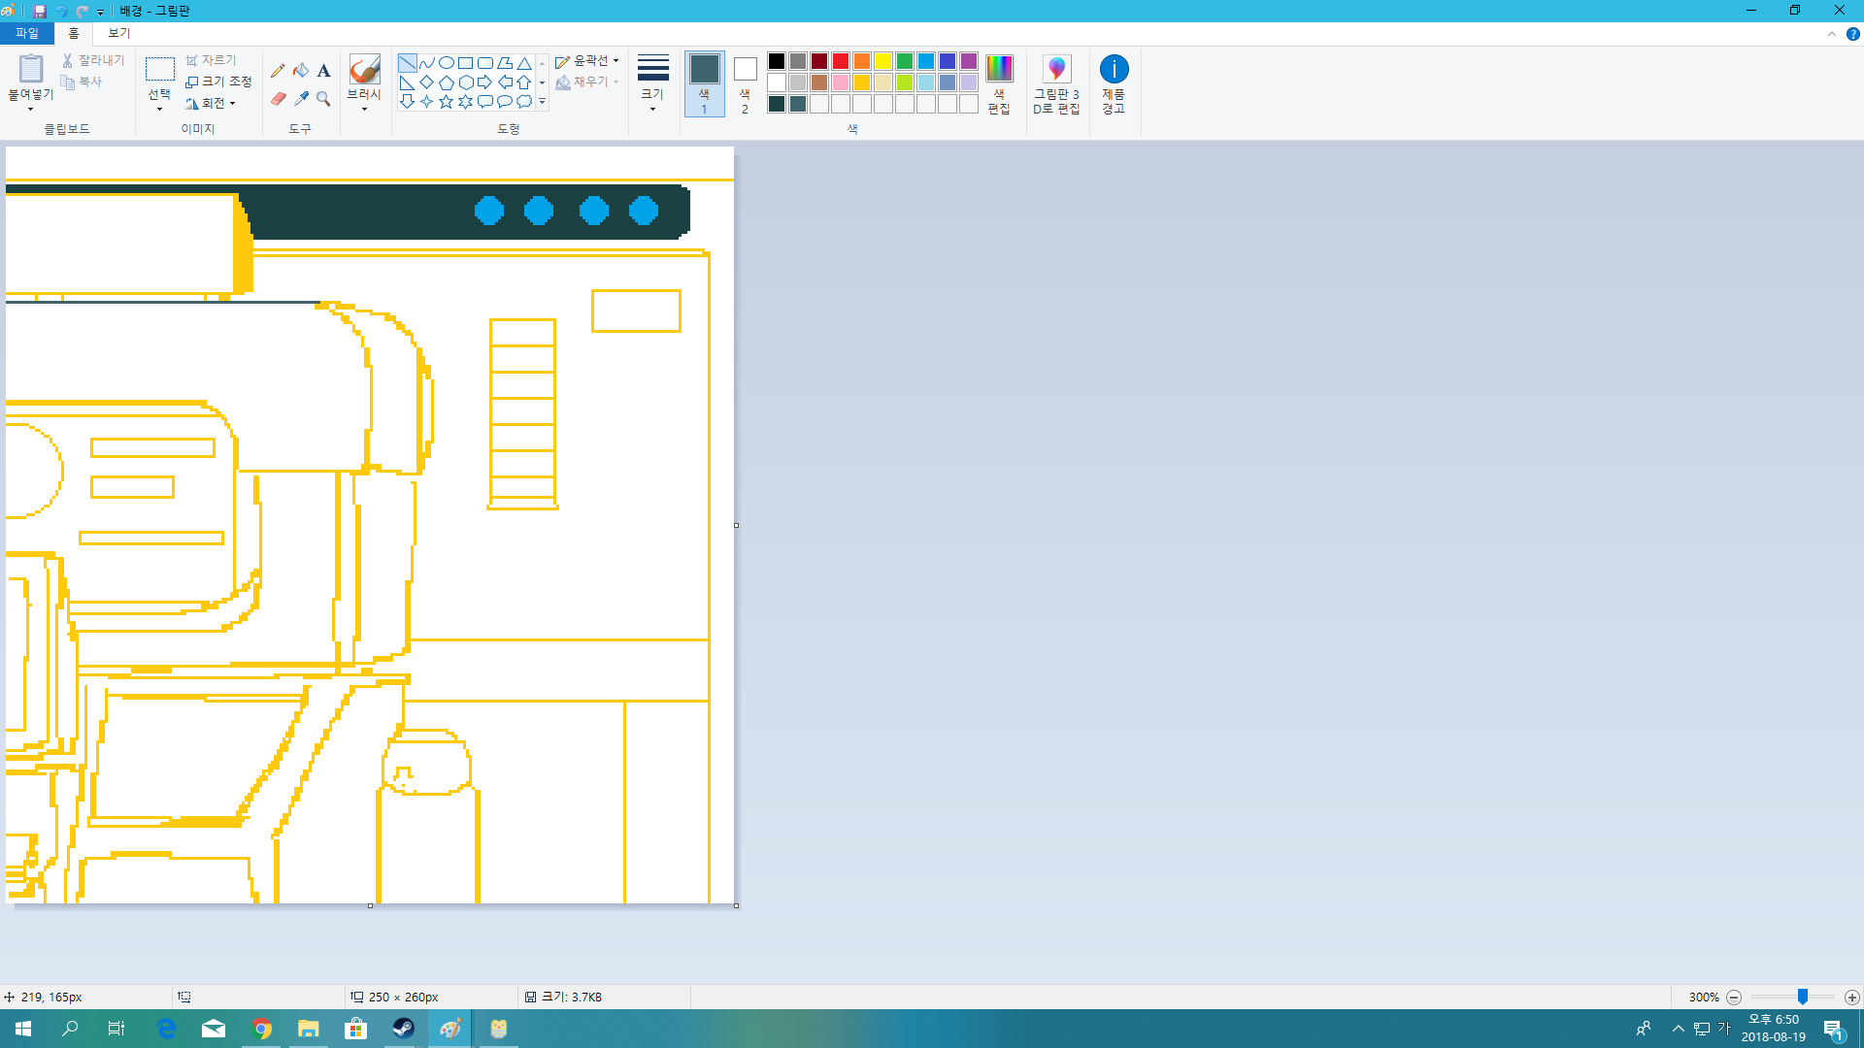1864x1048 pixels.
Task: Select the Magnifier tool
Action: pyautogui.click(x=324, y=99)
